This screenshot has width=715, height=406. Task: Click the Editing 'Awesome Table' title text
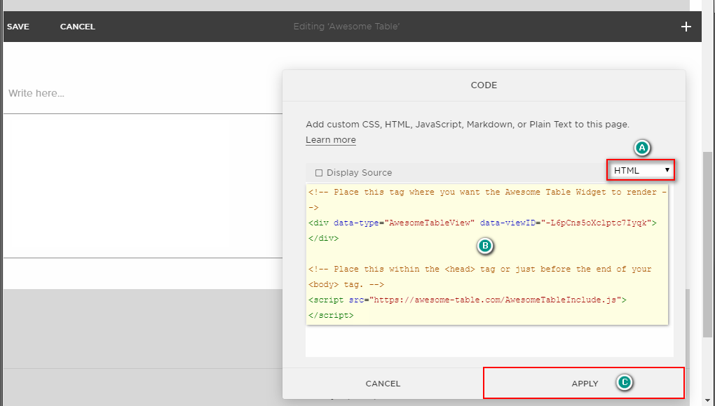tap(346, 27)
